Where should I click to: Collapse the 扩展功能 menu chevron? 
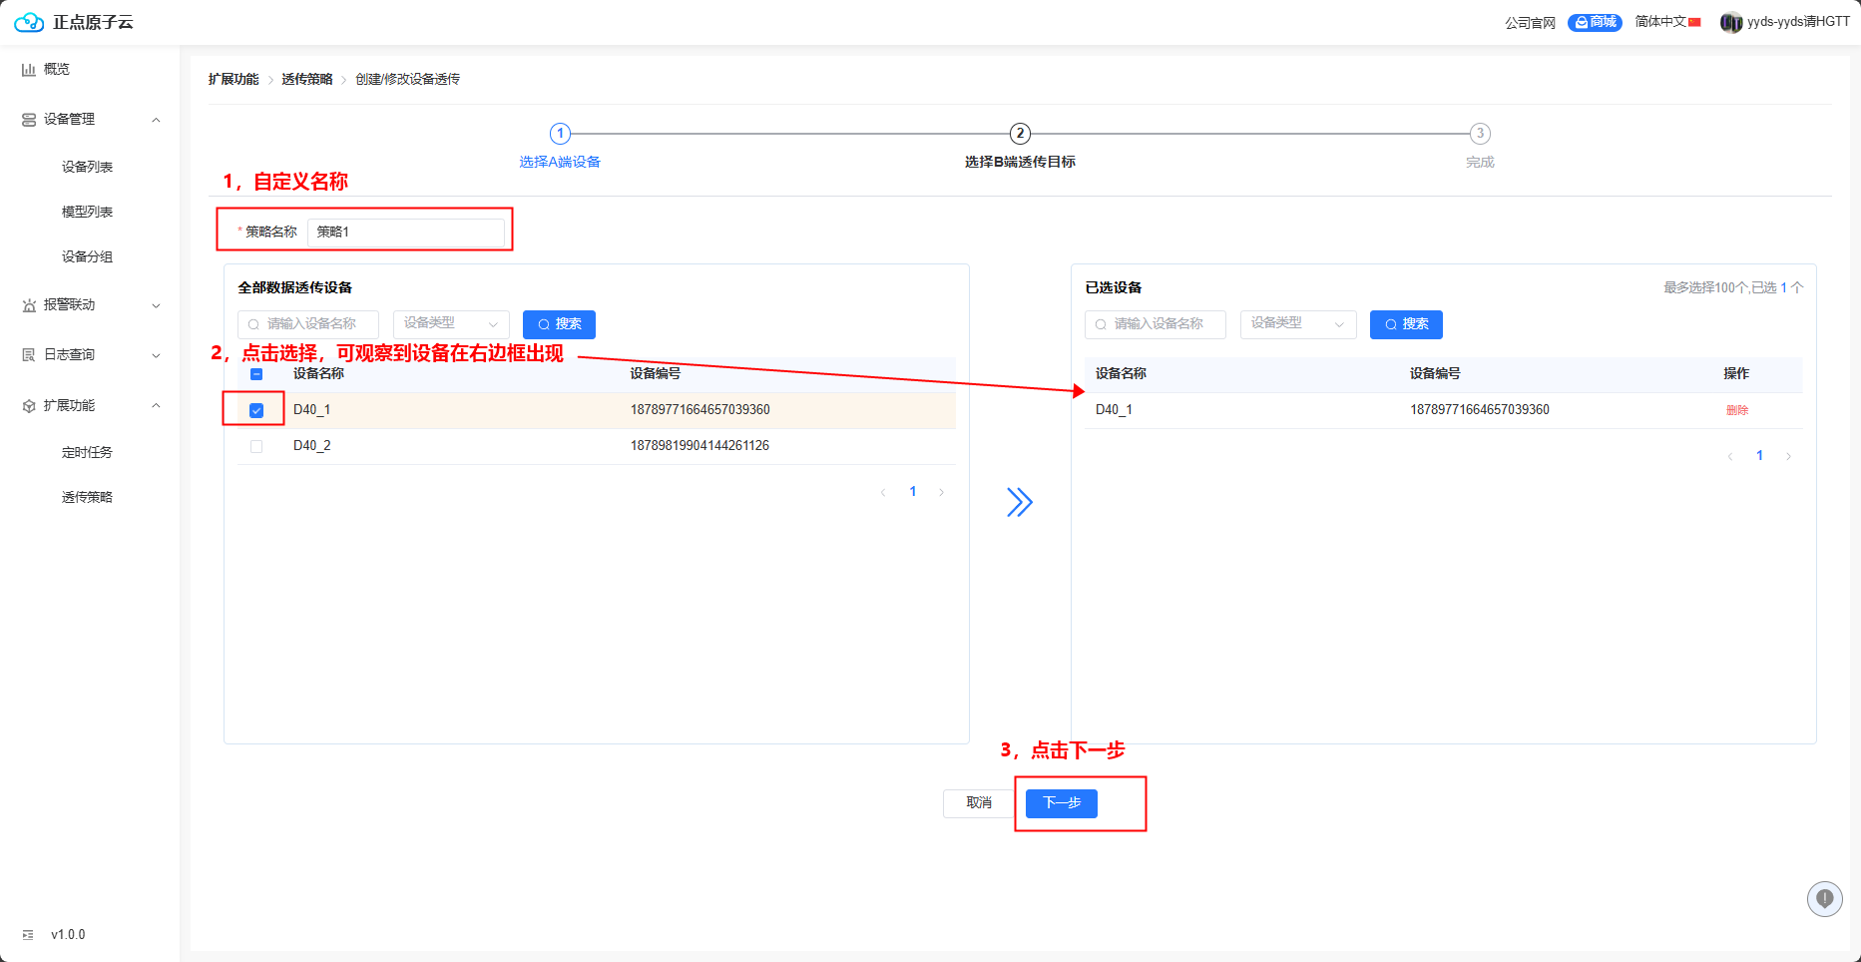(156, 406)
